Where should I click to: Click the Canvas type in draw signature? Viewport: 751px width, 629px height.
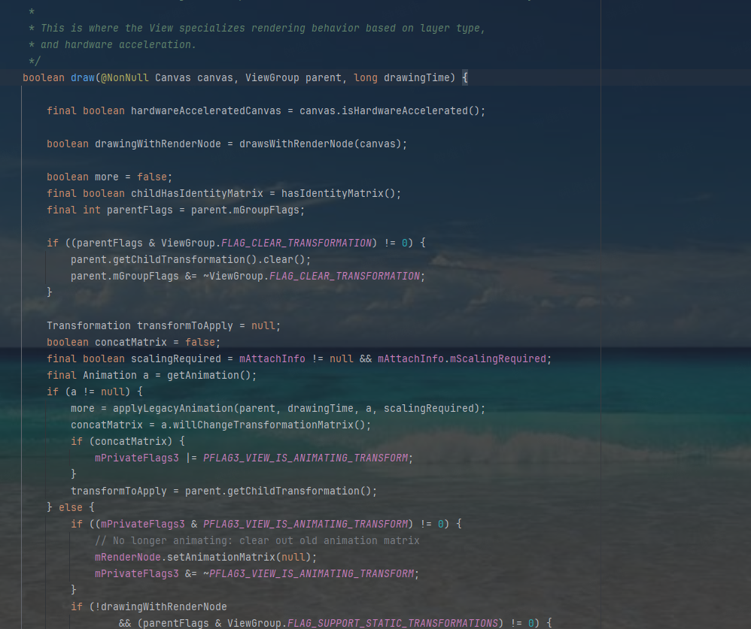173,77
